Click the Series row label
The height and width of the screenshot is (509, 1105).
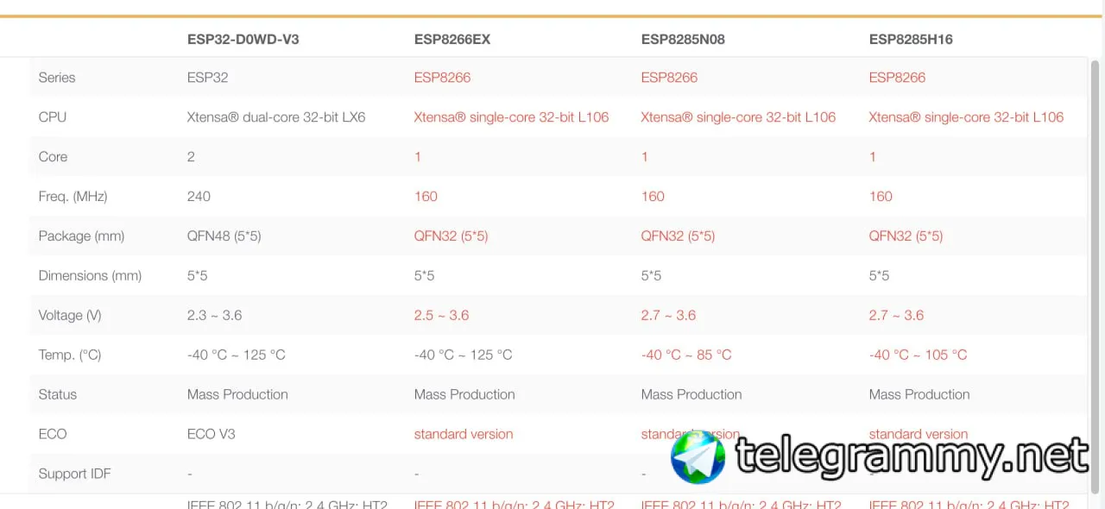[x=57, y=78]
